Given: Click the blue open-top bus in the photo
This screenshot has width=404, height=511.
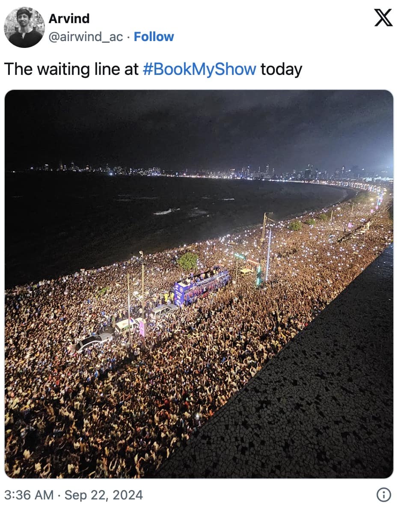Looking at the screenshot, I should 202,285.
